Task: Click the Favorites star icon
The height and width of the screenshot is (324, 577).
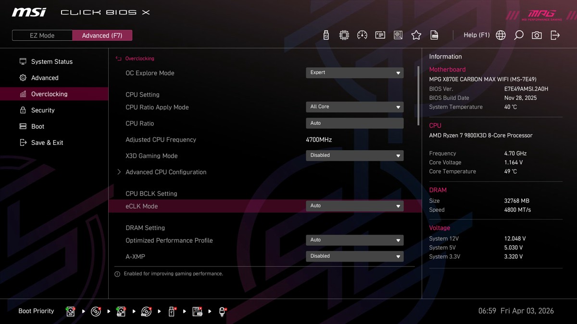Action: (416, 35)
